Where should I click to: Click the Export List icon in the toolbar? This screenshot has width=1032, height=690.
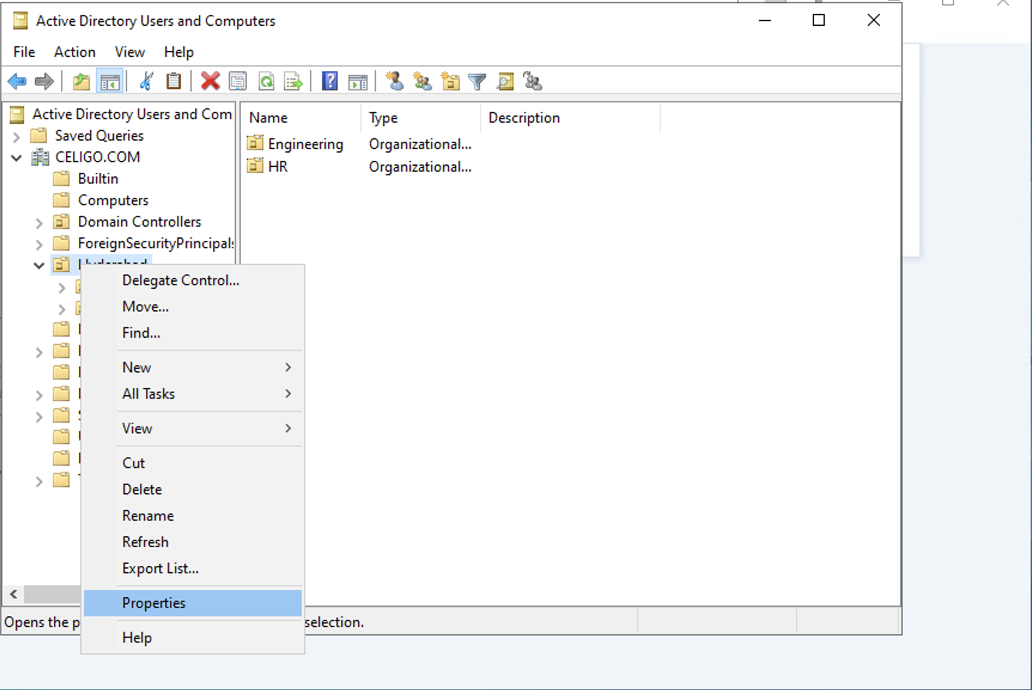(x=293, y=81)
